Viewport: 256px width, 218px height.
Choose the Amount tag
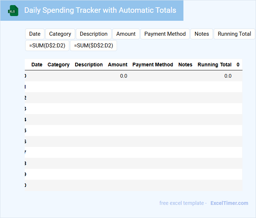point(126,34)
